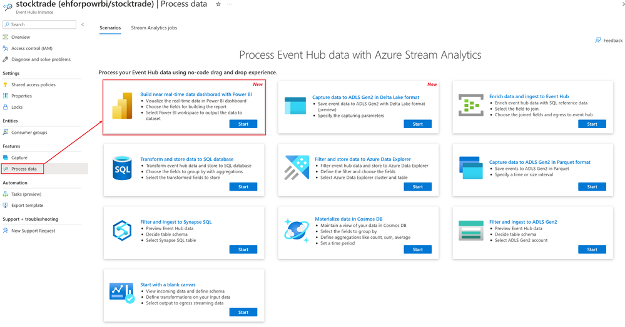Start the Materialize data in Cosmos DB scenario
Screen dimensions: 625x327
pos(418,249)
